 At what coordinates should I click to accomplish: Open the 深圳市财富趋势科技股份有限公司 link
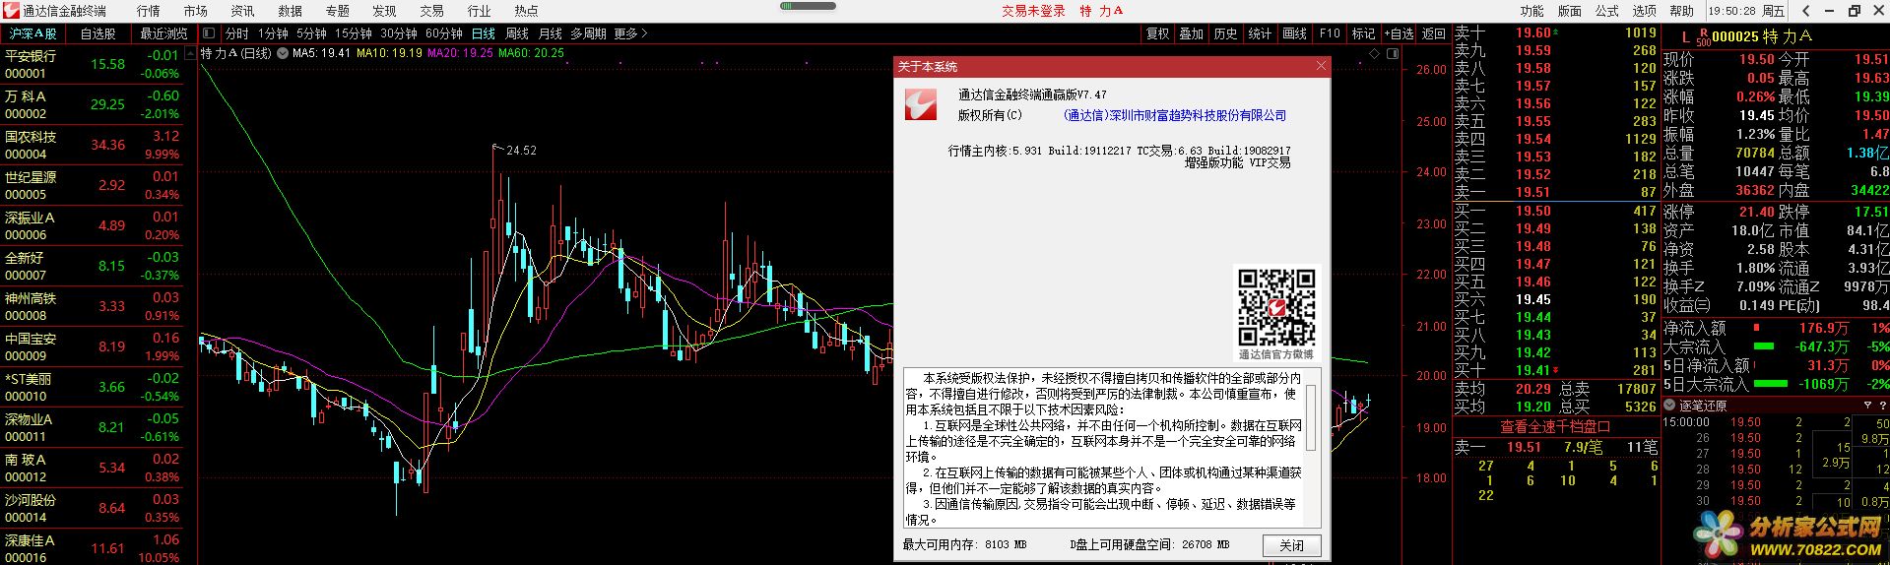(x=1175, y=115)
